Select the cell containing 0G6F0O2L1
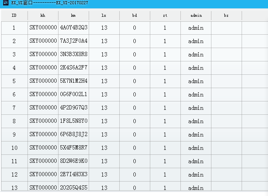The width and height of the screenshot is (268, 196). coord(73,95)
